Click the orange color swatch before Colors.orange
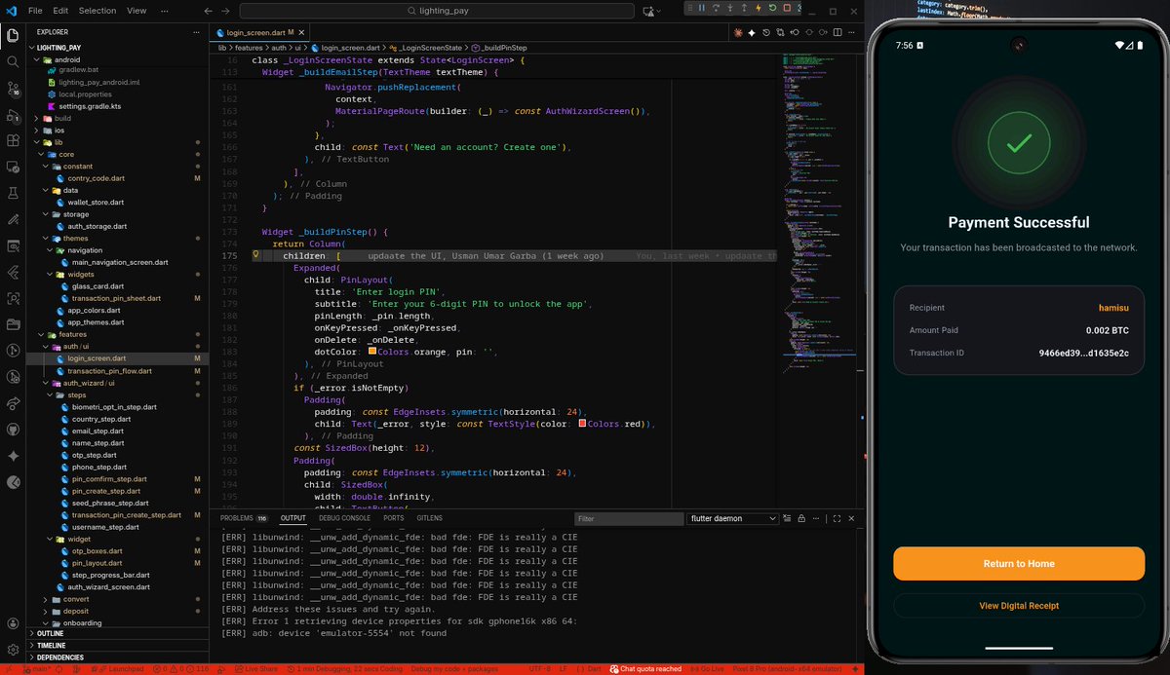Screen dimensions: 1170x675 pos(372,352)
